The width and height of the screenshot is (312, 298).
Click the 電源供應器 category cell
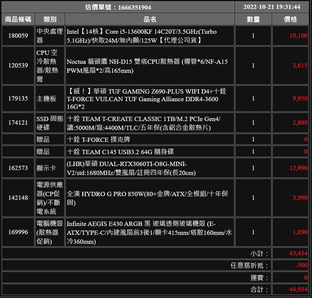click(50, 198)
